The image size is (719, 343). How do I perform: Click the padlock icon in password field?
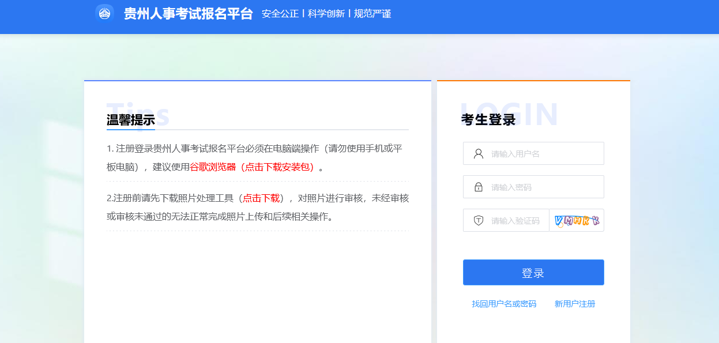(x=478, y=187)
